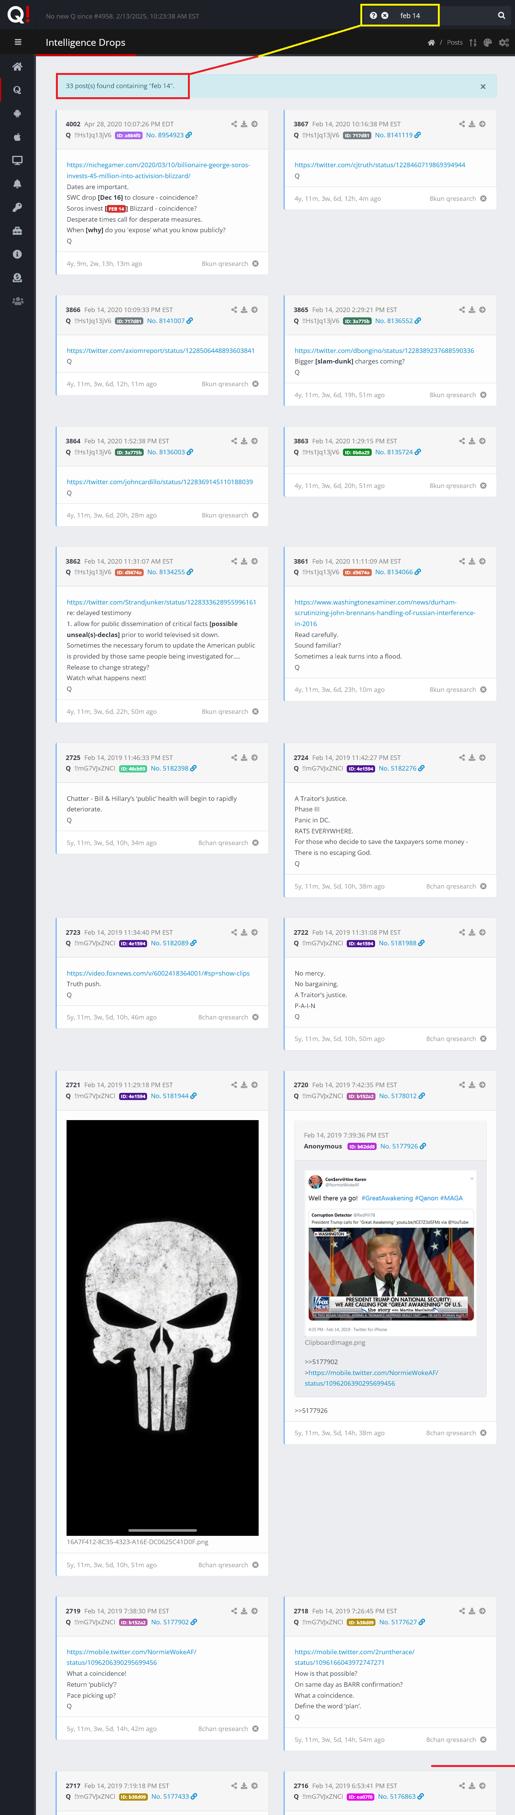Dismiss the '33 post(s) found' alert
This screenshot has width=515, height=1815.
pos(482,87)
